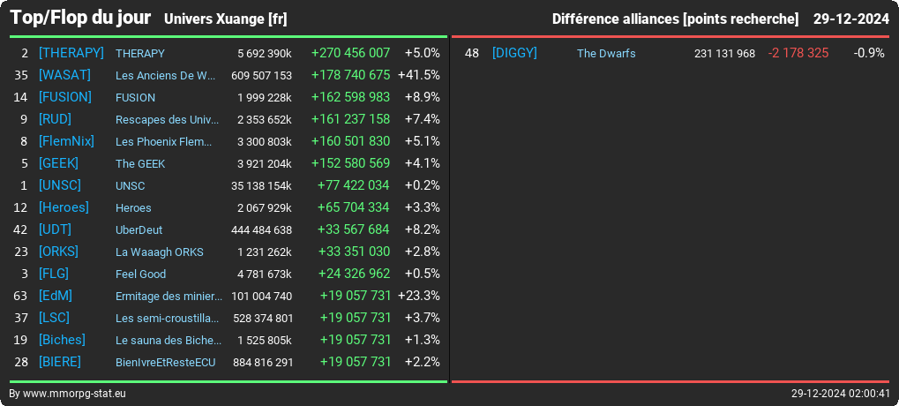Image resolution: width=899 pixels, height=406 pixels.
Task: Click the Univers Xuange [fr] label
Action: click(x=225, y=19)
